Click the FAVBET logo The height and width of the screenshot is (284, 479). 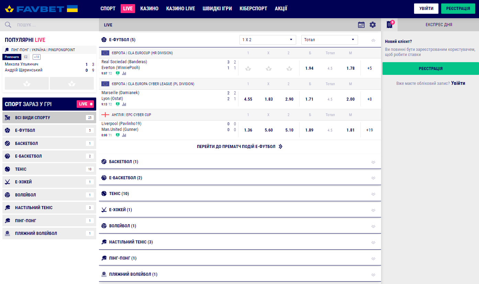[41, 9]
